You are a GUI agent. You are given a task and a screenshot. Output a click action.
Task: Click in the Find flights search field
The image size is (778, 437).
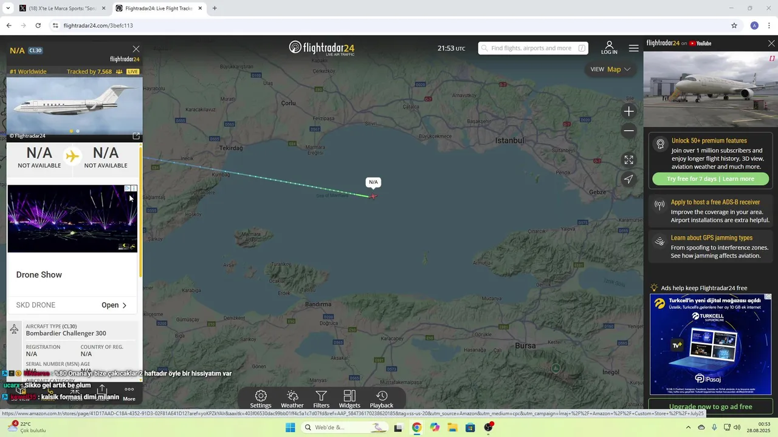[x=533, y=48]
